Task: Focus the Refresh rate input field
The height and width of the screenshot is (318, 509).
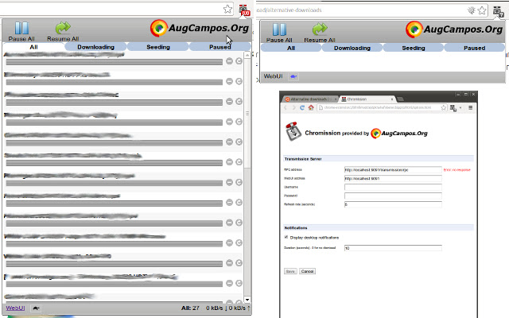Action: (393, 204)
